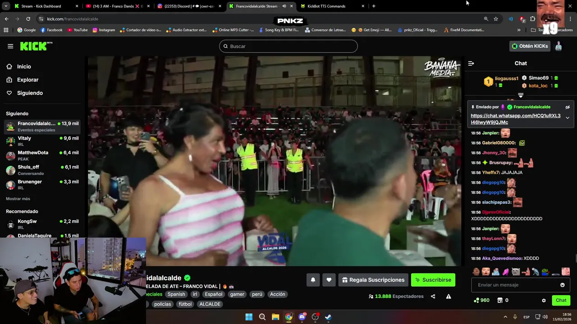The image size is (577, 324).
Task: Open Steam from taskbar
Action: (x=328, y=317)
